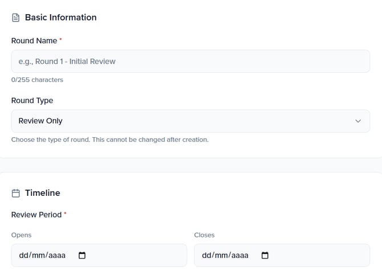Open the Closes date picker calendar icon
This screenshot has width=382, height=279.
(265, 256)
